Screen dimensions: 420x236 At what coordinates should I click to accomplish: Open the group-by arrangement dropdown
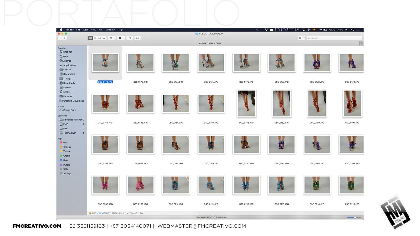click(x=112, y=38)
